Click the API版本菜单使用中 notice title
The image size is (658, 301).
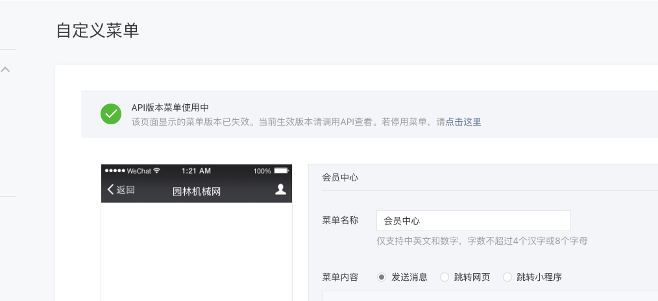170,107
